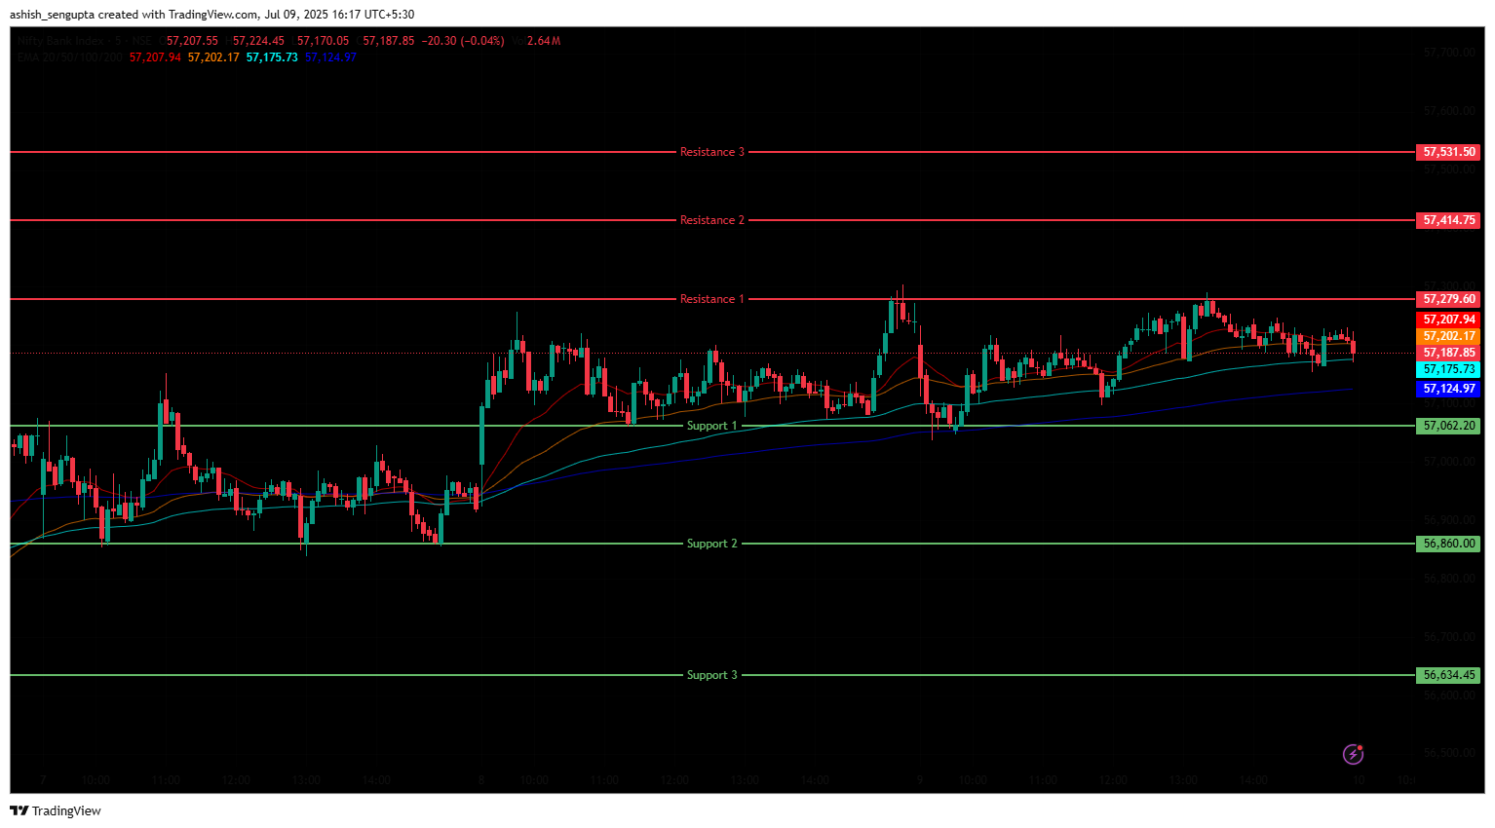The width and height of the screenshot is (1495, 828).
Task: Select the Support 2 line label
Action: point(712,544)
